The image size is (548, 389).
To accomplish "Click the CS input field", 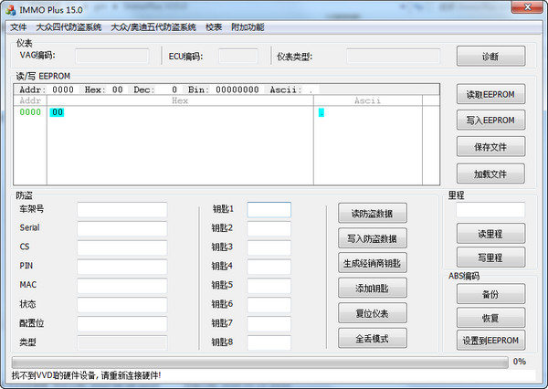I will tap(122, 247).
